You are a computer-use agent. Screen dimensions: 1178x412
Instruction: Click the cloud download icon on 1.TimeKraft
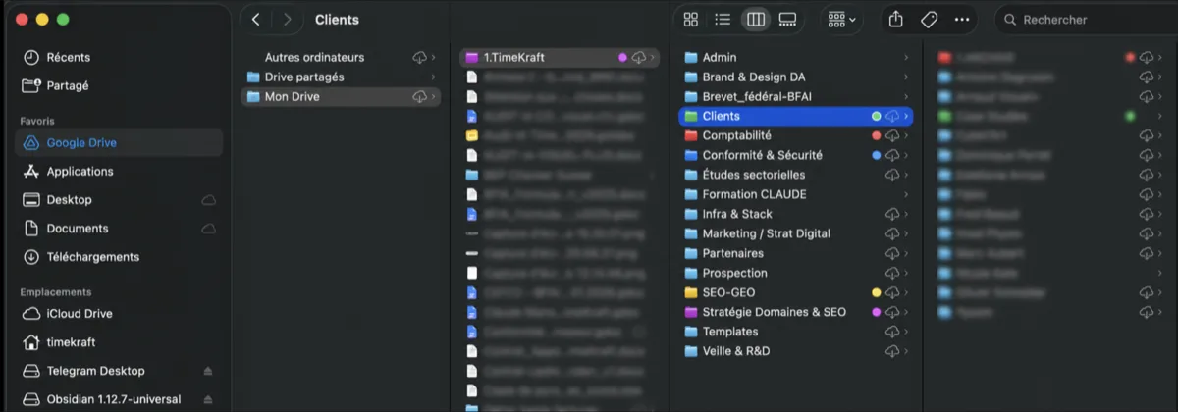[639, 58]
